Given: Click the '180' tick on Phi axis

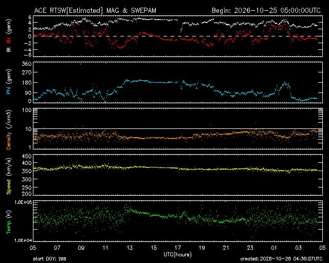Looking at the screenshot, I should (27, 83).
